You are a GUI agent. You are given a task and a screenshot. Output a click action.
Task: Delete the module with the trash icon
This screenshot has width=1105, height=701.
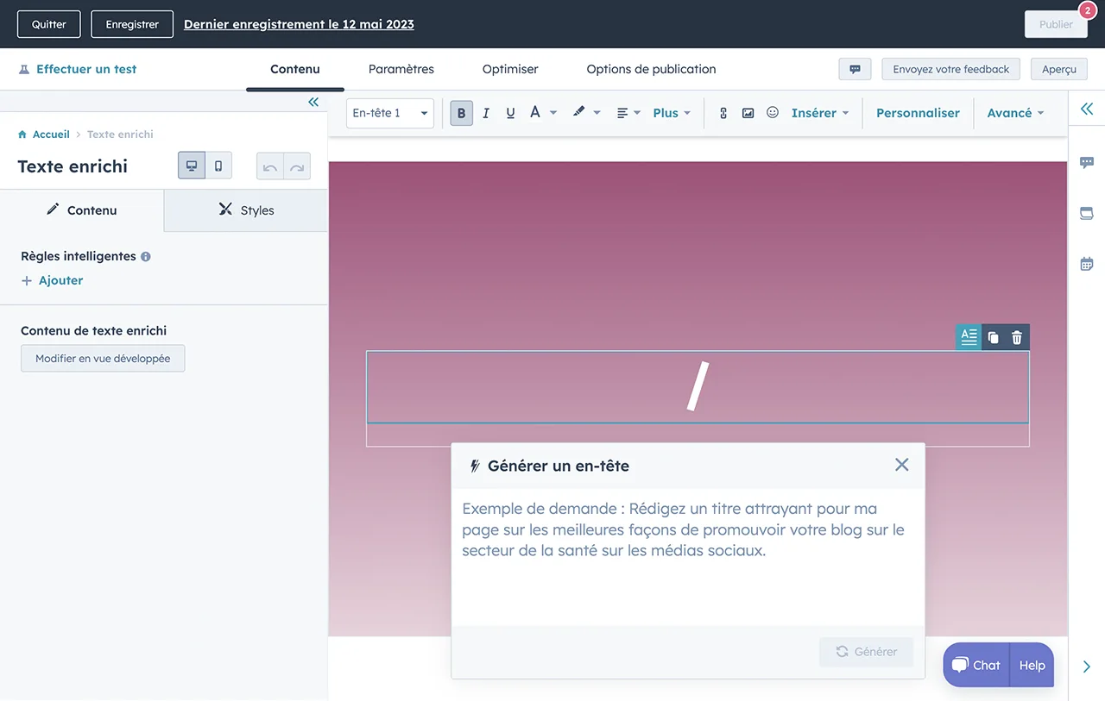coord(1017,338)
